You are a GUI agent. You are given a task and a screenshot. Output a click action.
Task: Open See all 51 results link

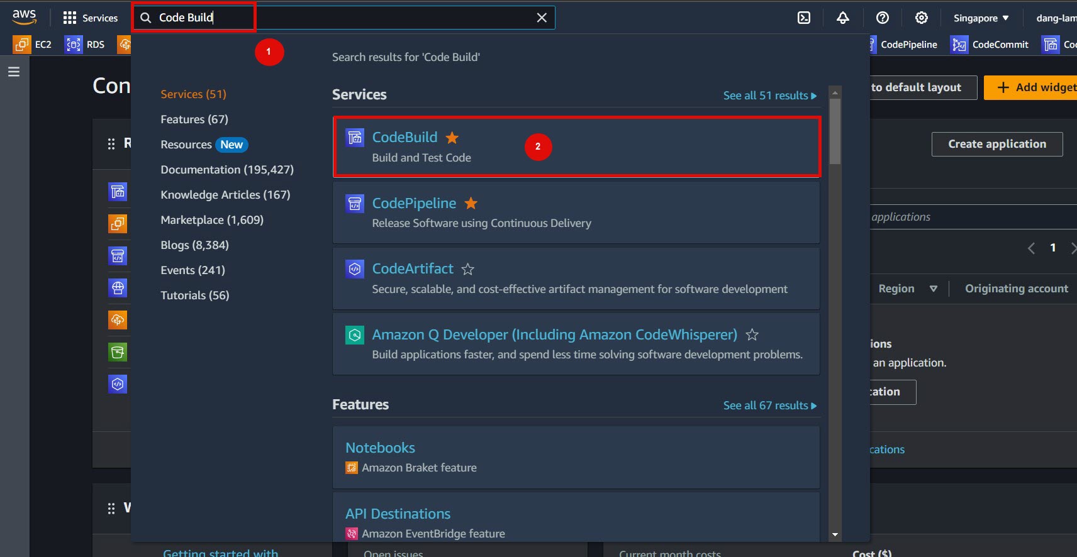(770, 96)
